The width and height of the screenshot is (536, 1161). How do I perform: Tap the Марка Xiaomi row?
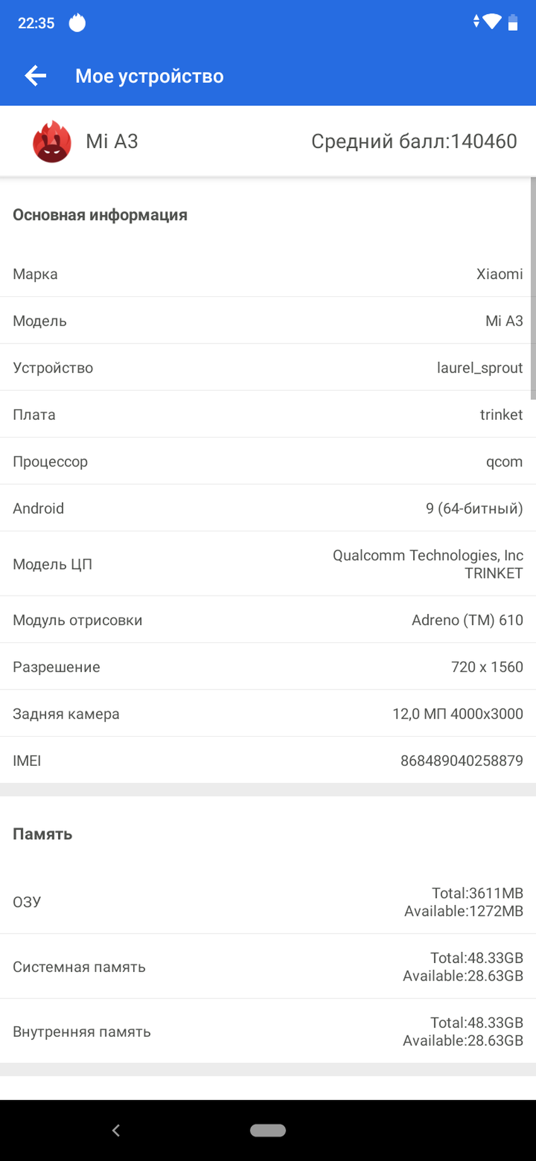tap(268, 274)
